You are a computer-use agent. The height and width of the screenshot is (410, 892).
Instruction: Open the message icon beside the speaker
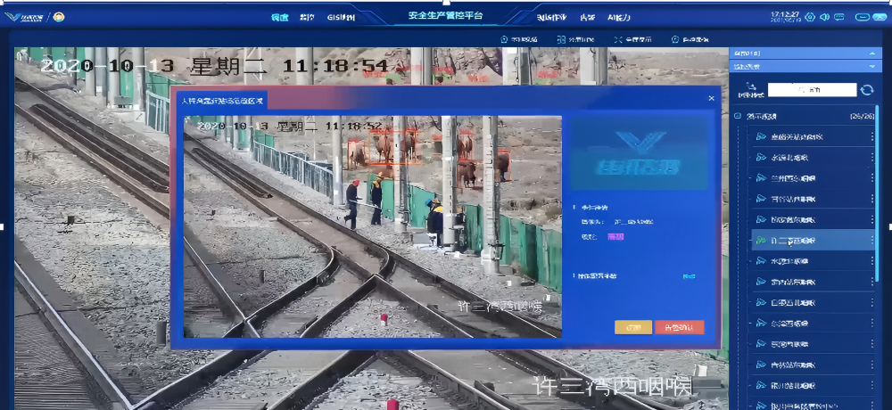(x=838, y=17)
